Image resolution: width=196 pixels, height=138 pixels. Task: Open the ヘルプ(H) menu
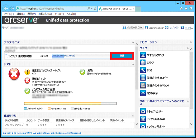[71, 14]
